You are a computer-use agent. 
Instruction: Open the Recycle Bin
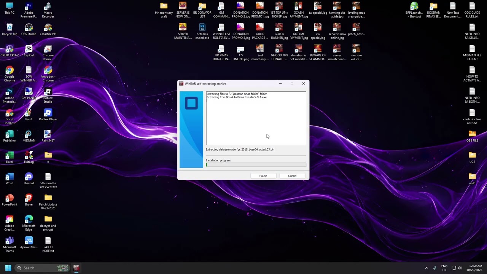coord(10,30)
